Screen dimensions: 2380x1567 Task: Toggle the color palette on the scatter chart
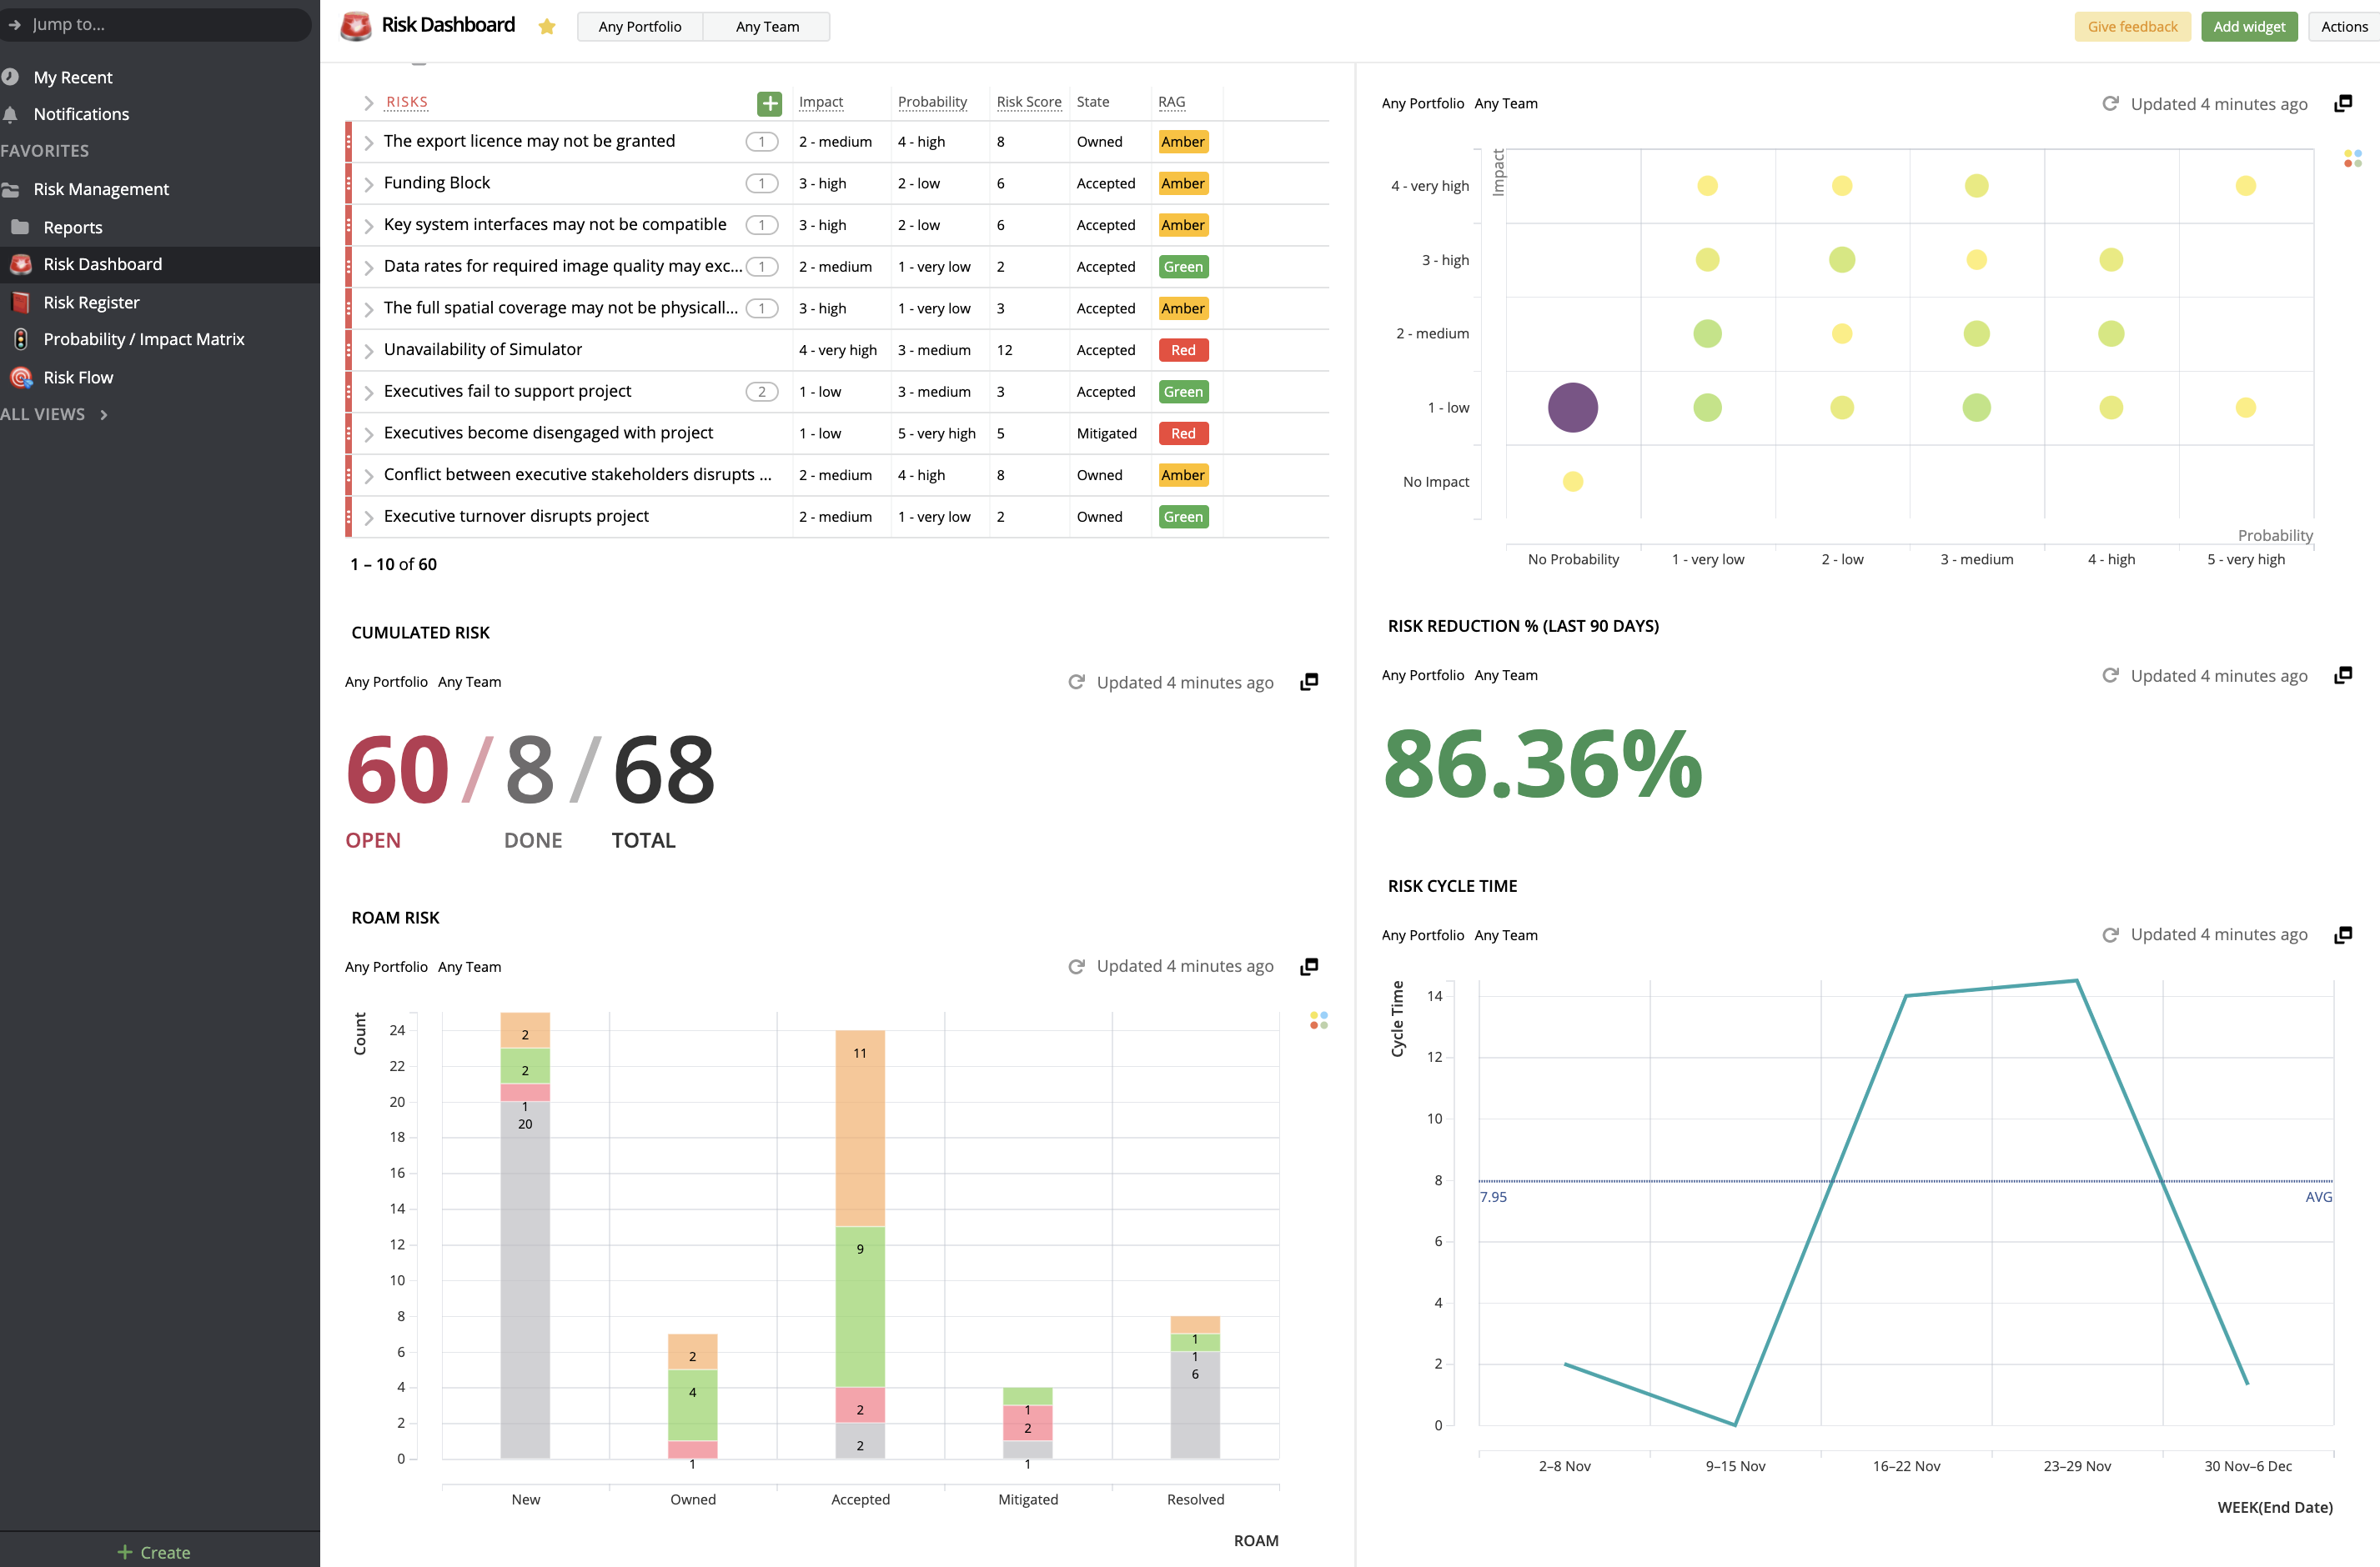coord(2354,156)
